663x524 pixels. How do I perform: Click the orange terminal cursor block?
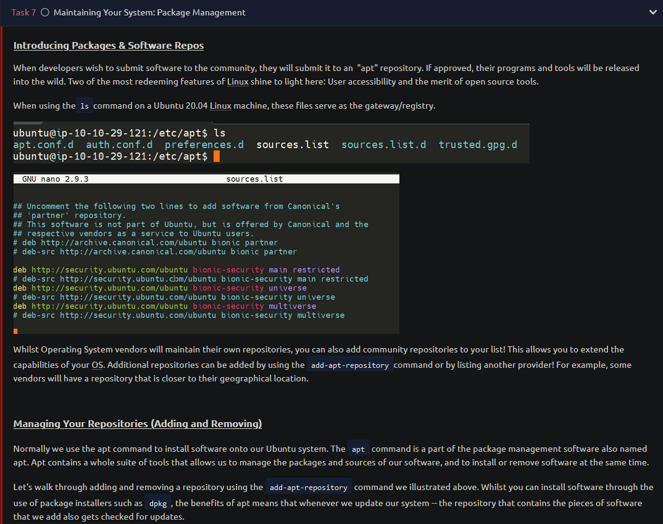pos(217,156)
